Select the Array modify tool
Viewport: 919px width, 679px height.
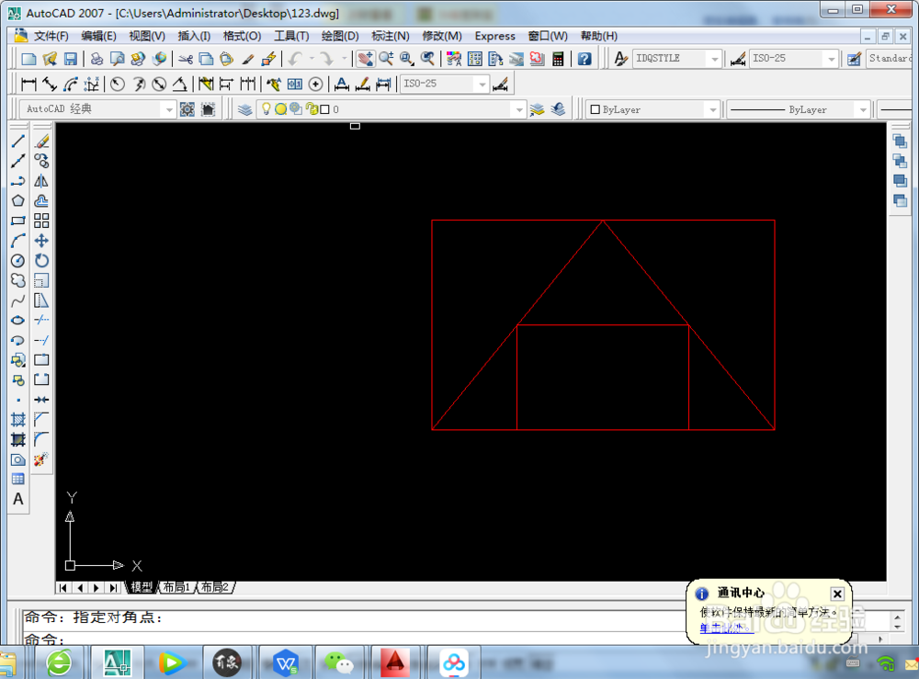(41, 221)
